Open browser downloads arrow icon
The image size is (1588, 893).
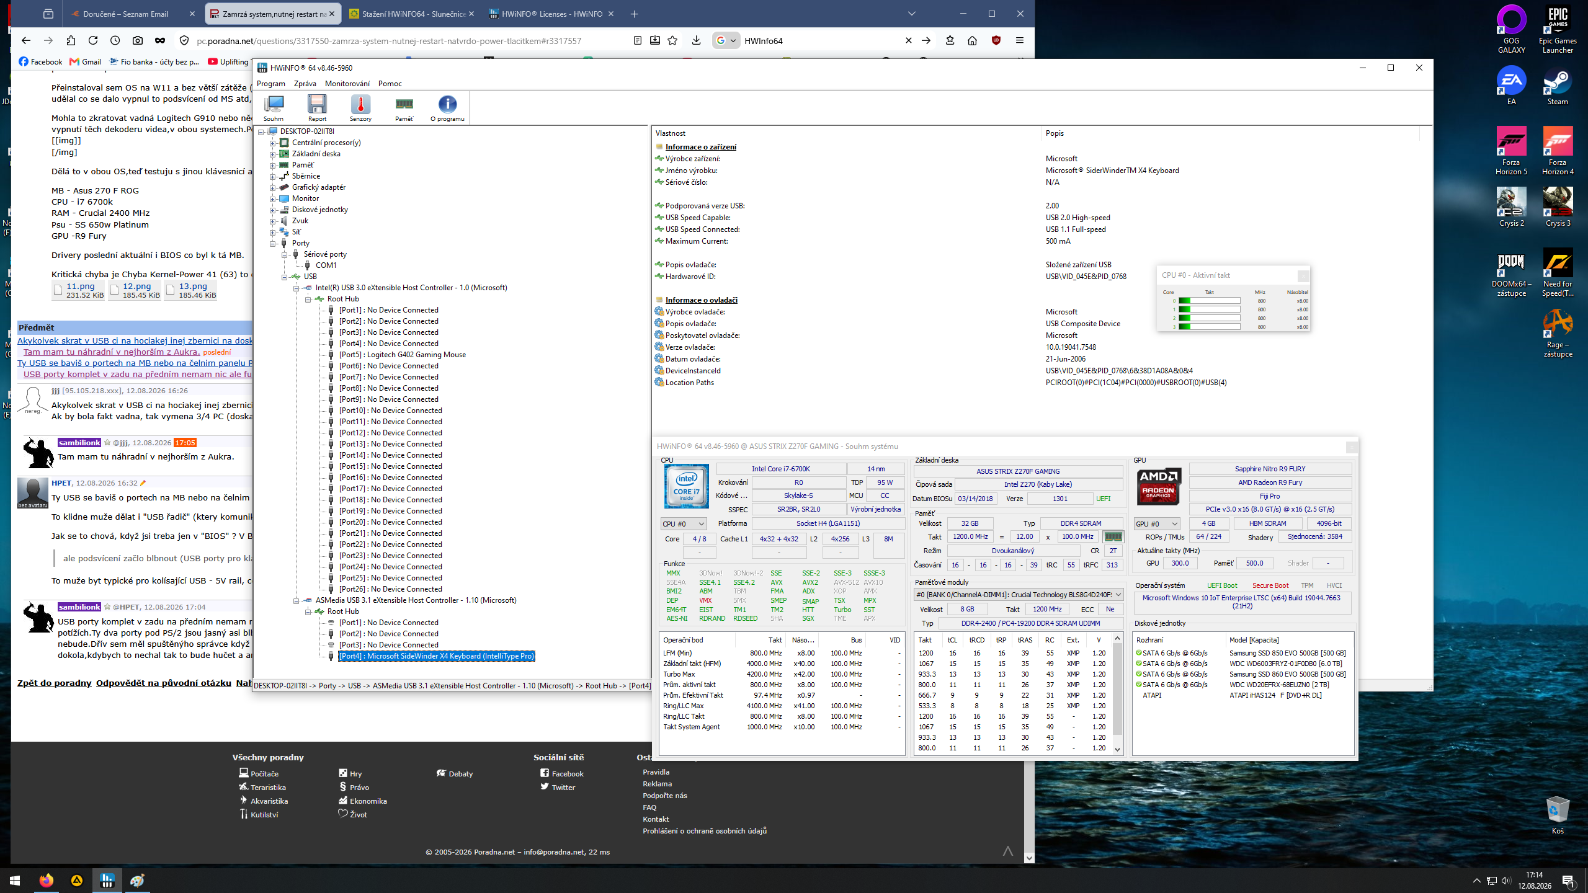696,40
